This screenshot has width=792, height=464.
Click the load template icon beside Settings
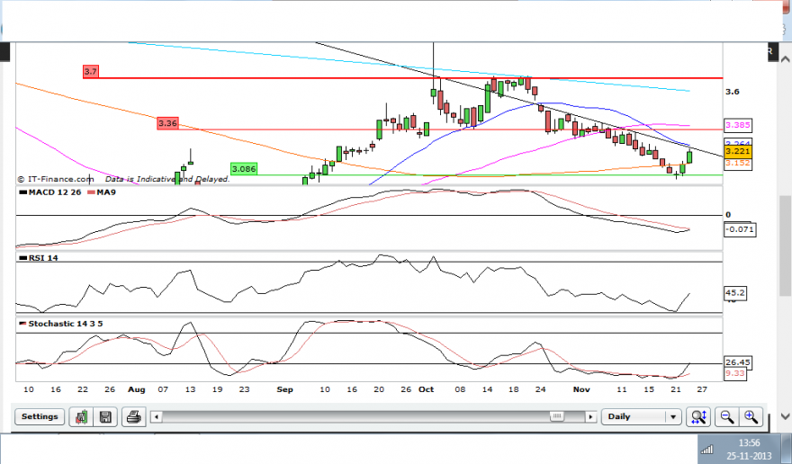(x=81, y=417)
